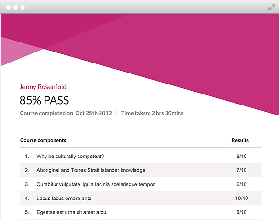
Task: Click the 10/10 result value
Action: click(242, 198)
